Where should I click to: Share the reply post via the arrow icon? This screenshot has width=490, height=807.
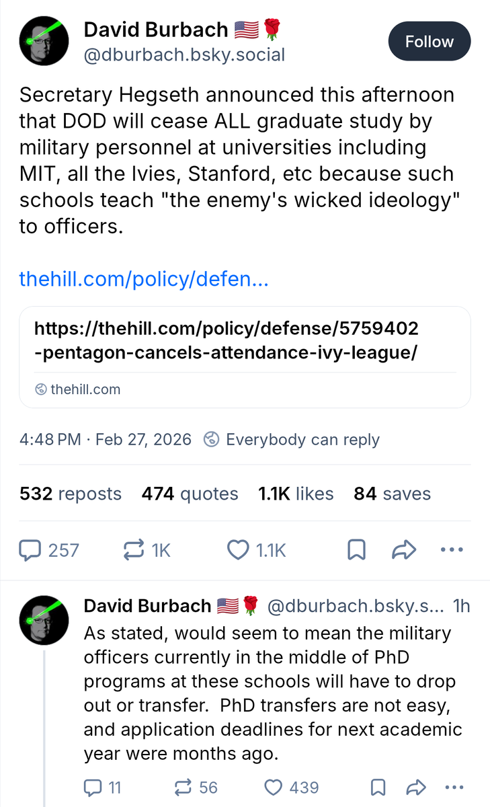417,787
